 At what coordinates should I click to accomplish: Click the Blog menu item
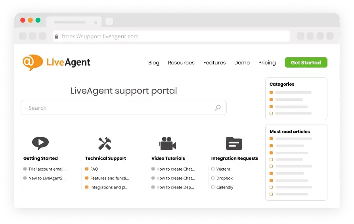point(154,62)
